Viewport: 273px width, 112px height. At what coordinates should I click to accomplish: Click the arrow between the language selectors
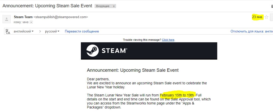pyautogui.click(x=40, y=31)
